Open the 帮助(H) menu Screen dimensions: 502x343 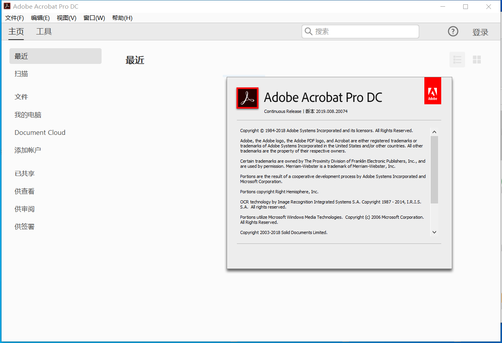pos(122,18)
